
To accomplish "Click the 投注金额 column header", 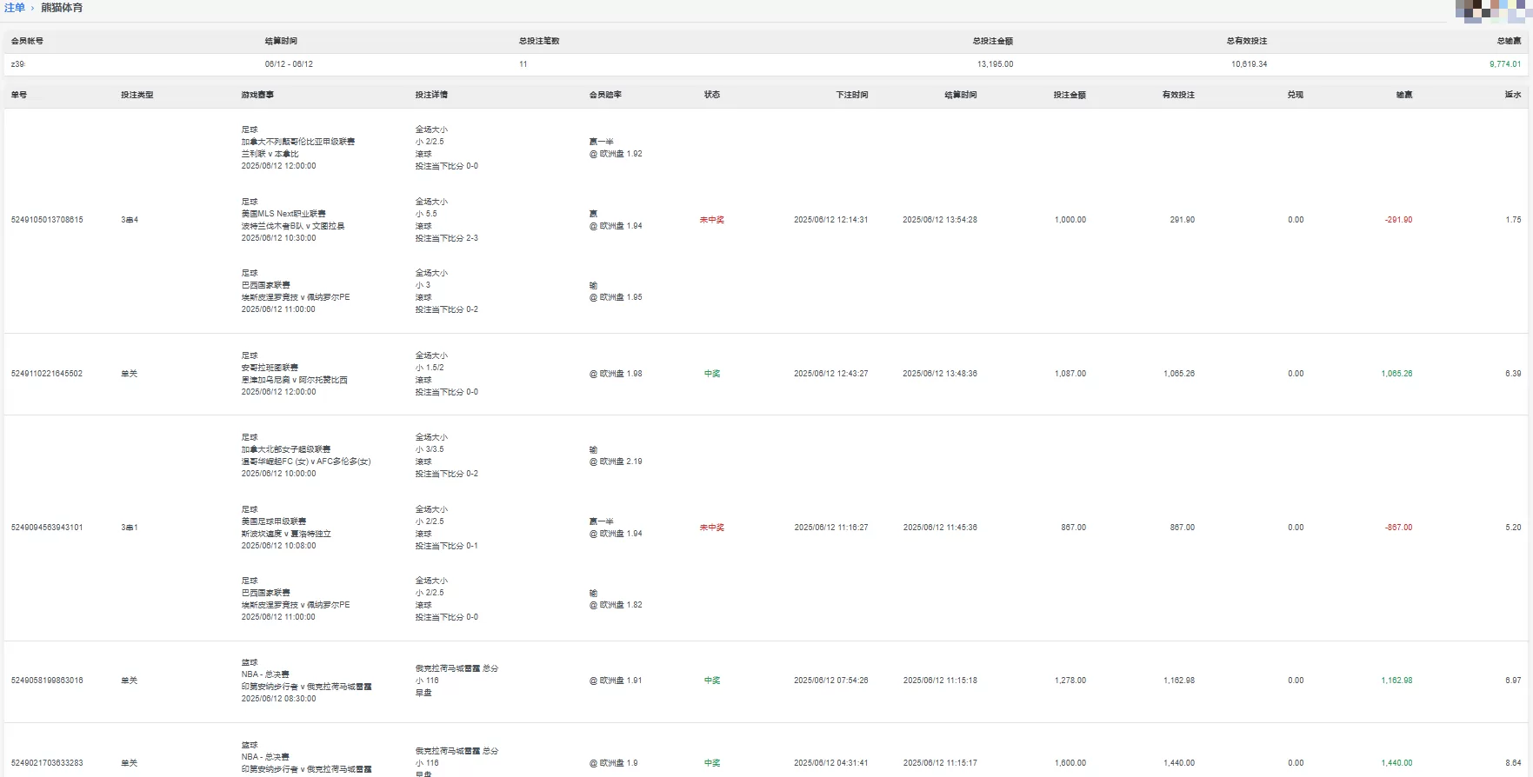I will 1070,95.
